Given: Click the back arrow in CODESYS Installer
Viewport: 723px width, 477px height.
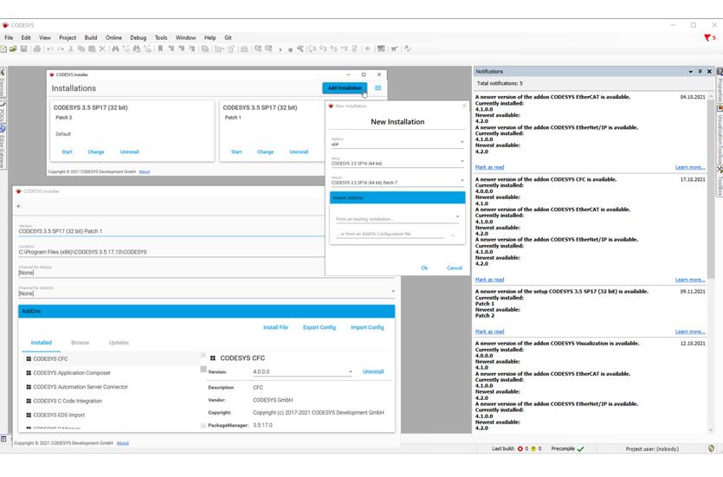Looking at the screenshot, I should [x=19, y=207].
